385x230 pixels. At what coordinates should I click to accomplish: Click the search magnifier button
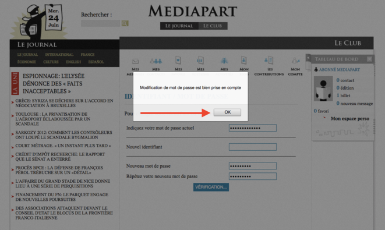[125, 23]
